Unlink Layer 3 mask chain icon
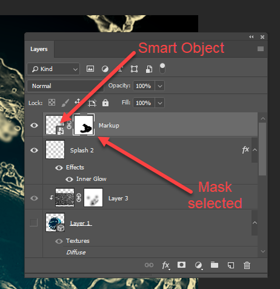This screenshot has height=289, width=280. tap(79, 197)
